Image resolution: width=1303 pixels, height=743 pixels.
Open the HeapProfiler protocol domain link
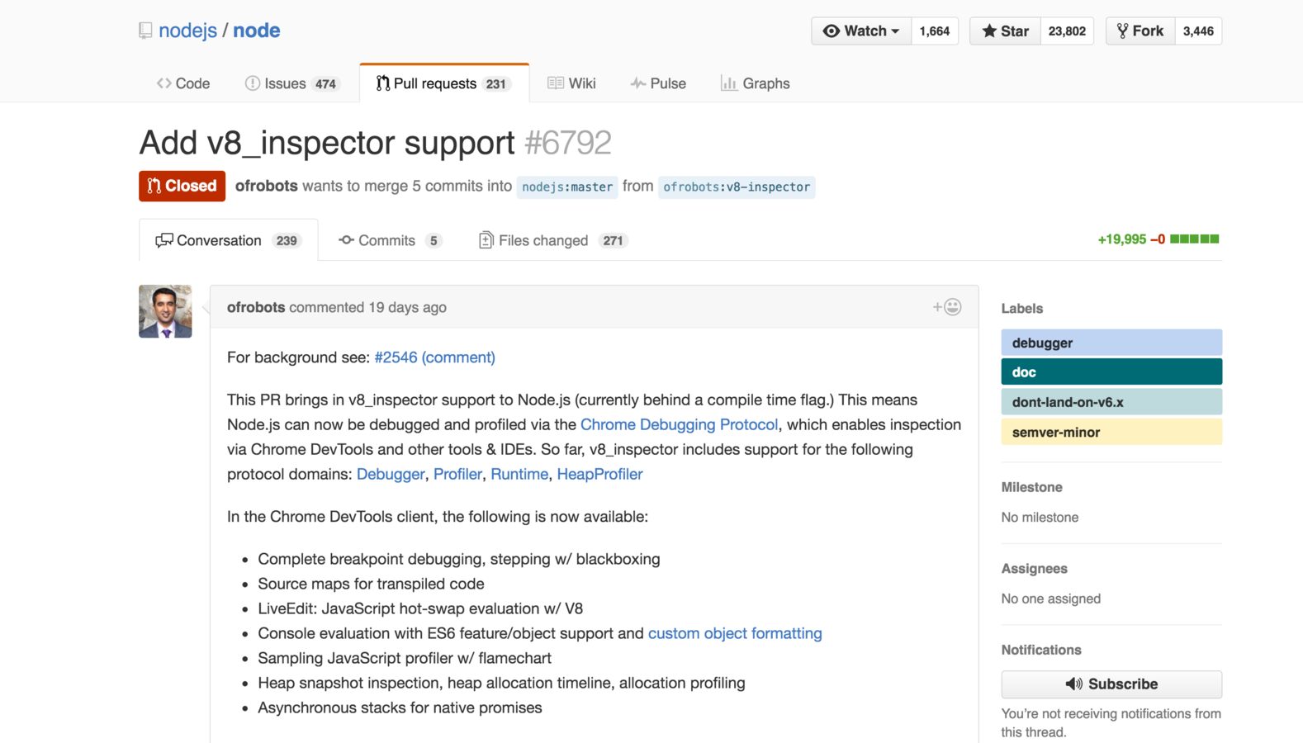tap(599, 474)
